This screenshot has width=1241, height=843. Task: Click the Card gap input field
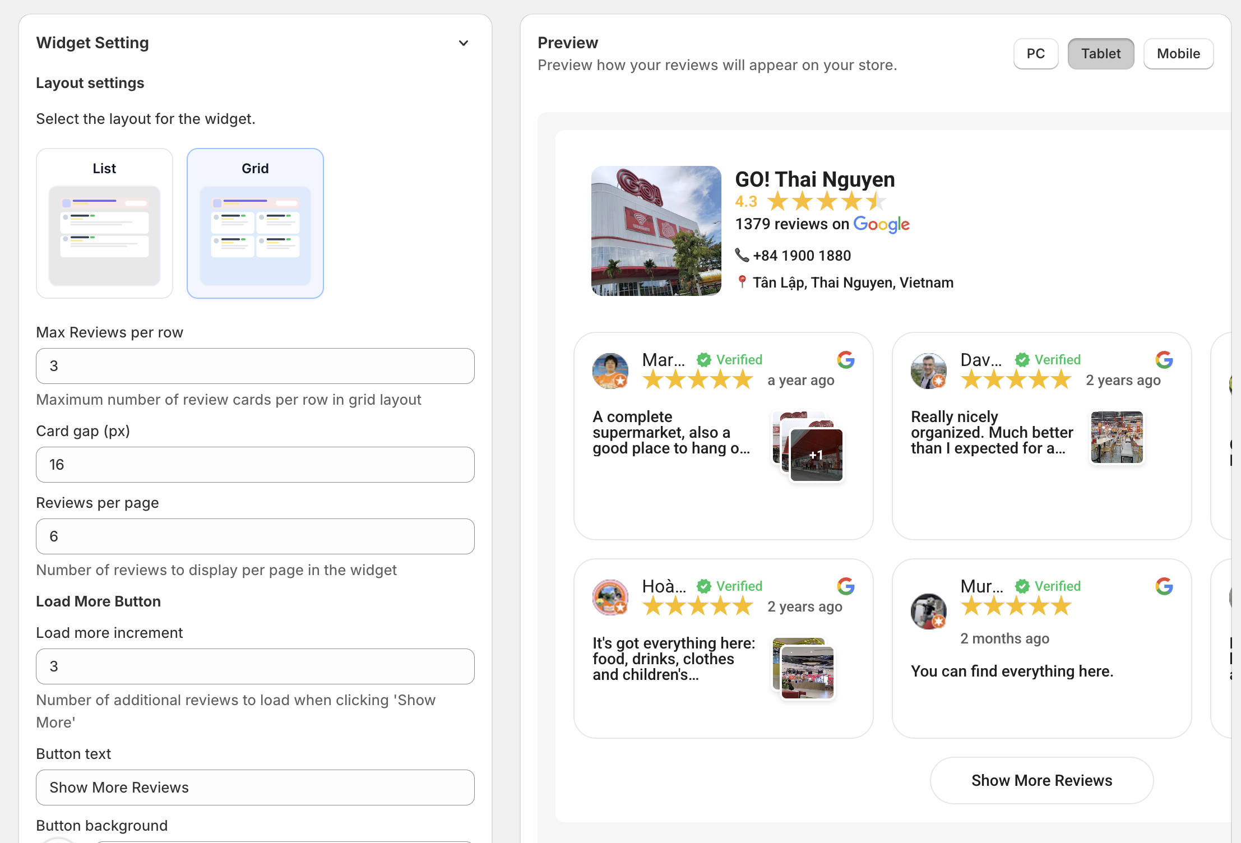[x=255, y=465]
